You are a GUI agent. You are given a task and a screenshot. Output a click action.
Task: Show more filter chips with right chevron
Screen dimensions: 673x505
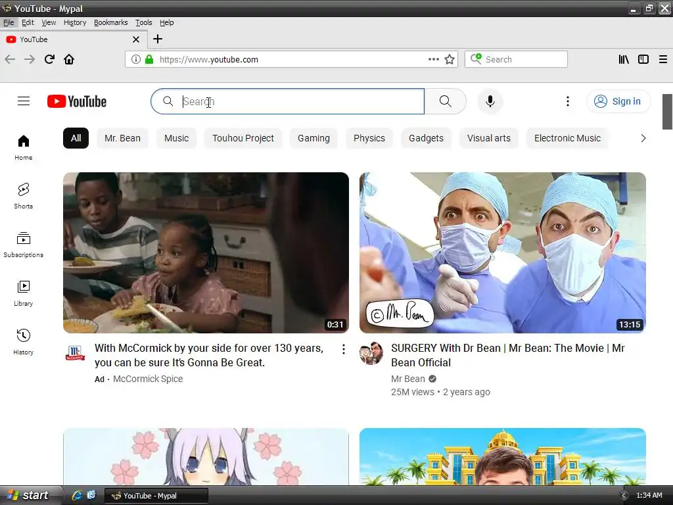point(643,138)
